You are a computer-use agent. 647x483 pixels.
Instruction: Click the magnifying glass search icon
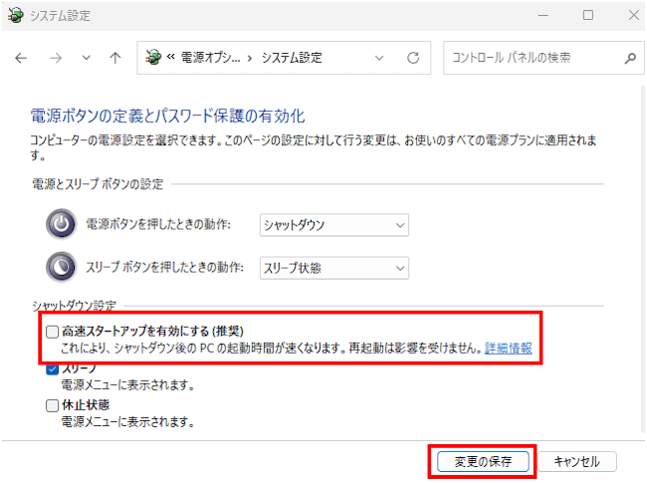click(x=630, y=58)
